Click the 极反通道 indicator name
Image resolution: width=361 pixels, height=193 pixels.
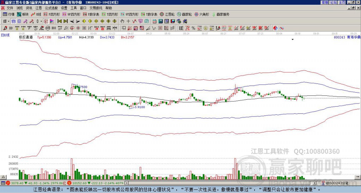click(x=26, y=37)
